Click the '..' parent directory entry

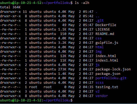coord(97,16)
